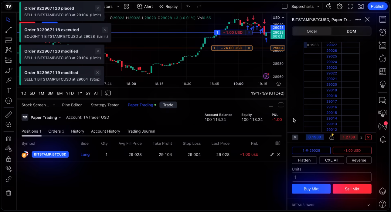Open the layout setup grid icon

pyautogui.click(x=126, y=6)
